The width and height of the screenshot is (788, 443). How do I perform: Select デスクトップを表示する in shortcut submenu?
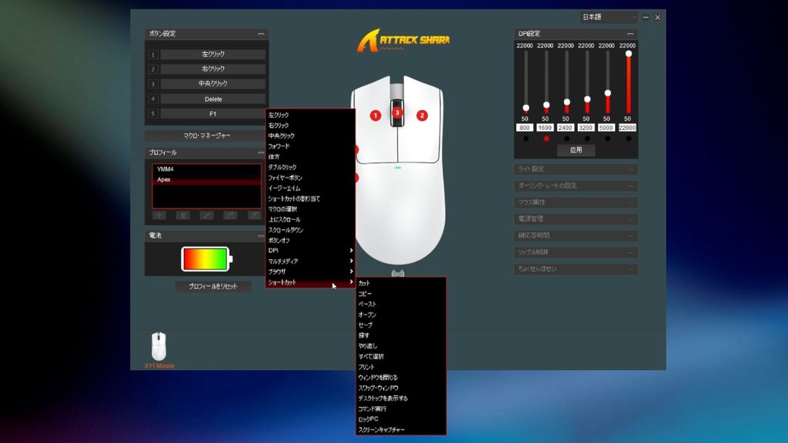pos(401,398)
